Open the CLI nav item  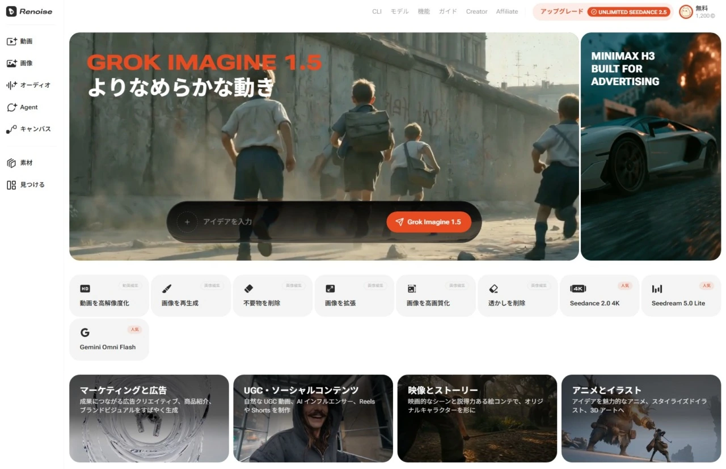click(377, 11)
